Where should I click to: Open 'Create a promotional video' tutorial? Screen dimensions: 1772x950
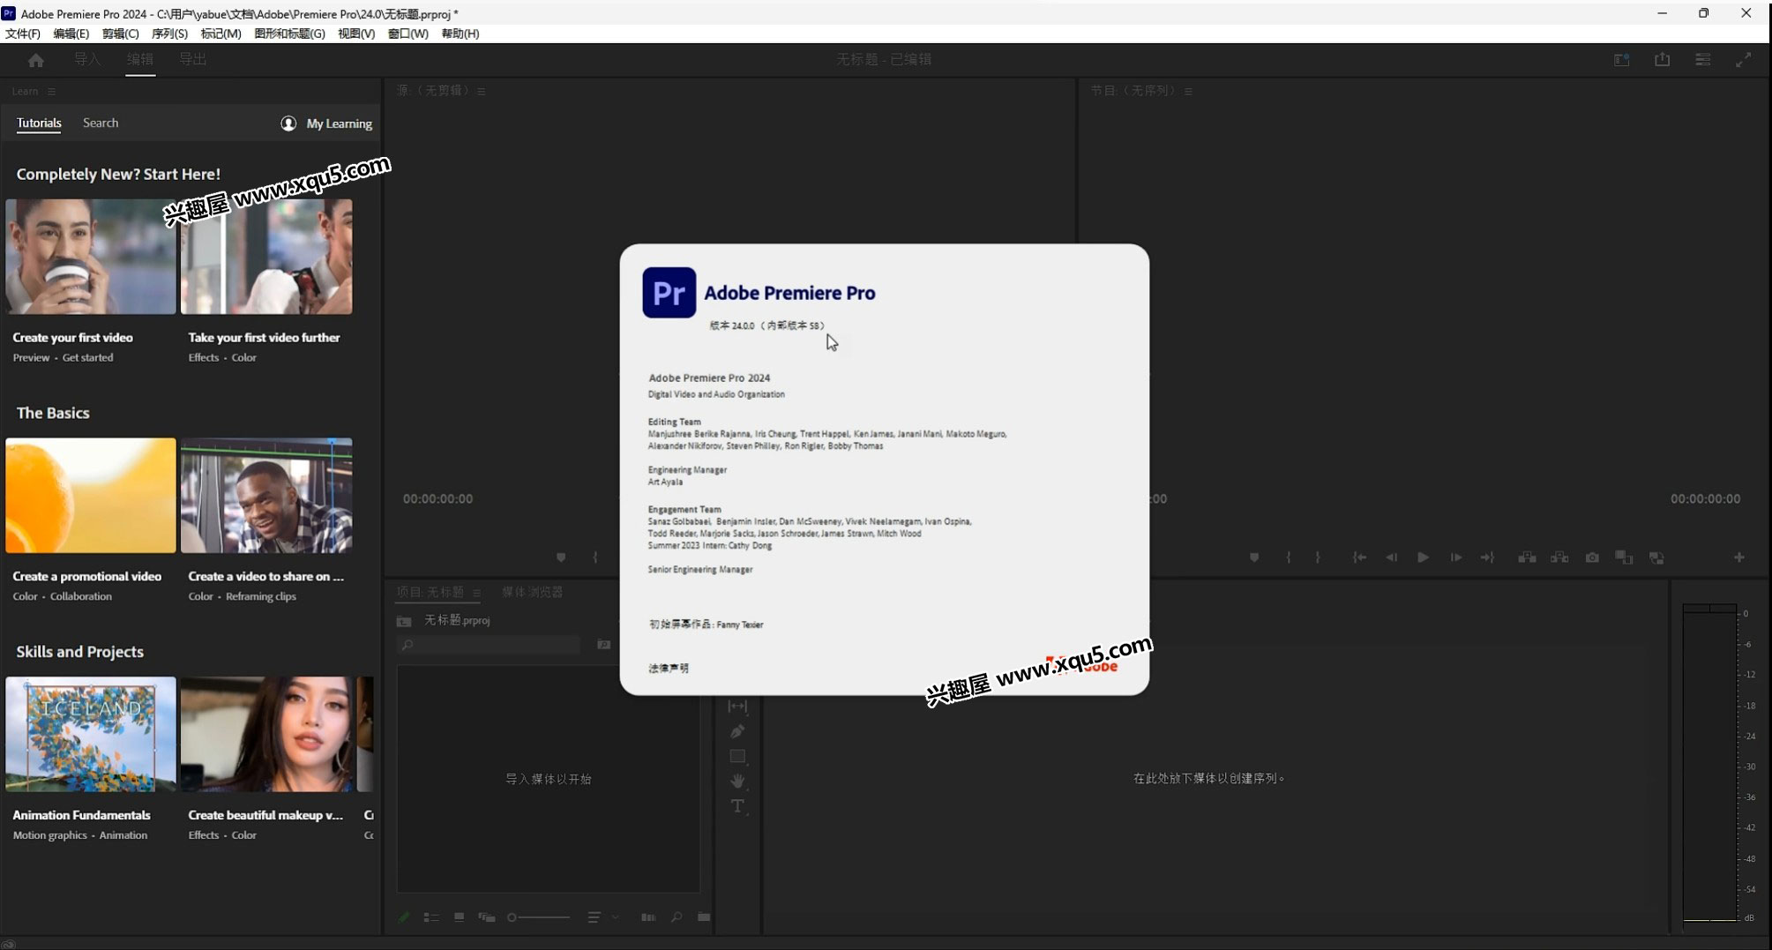point(91,496)
